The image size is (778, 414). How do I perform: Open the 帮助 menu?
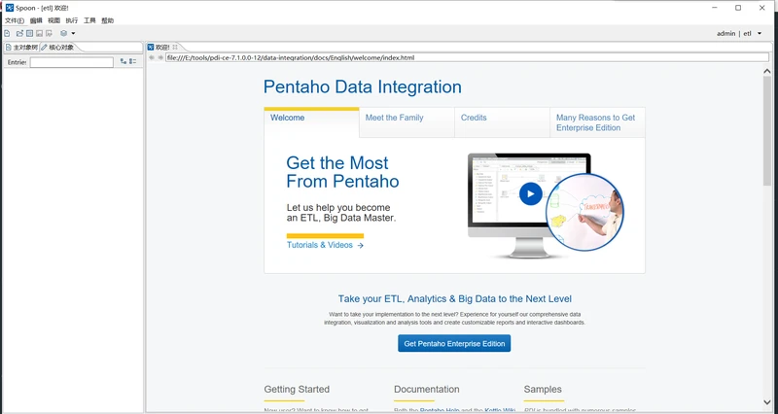[107, 20]
